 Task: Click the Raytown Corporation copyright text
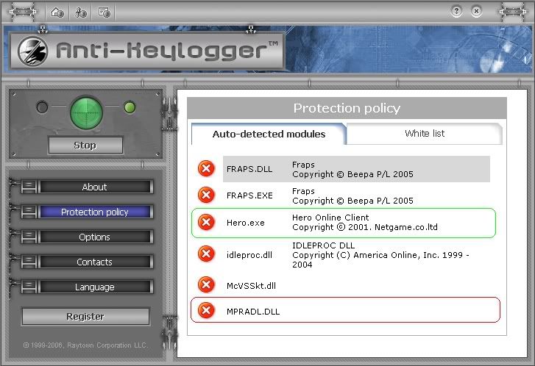85,345
